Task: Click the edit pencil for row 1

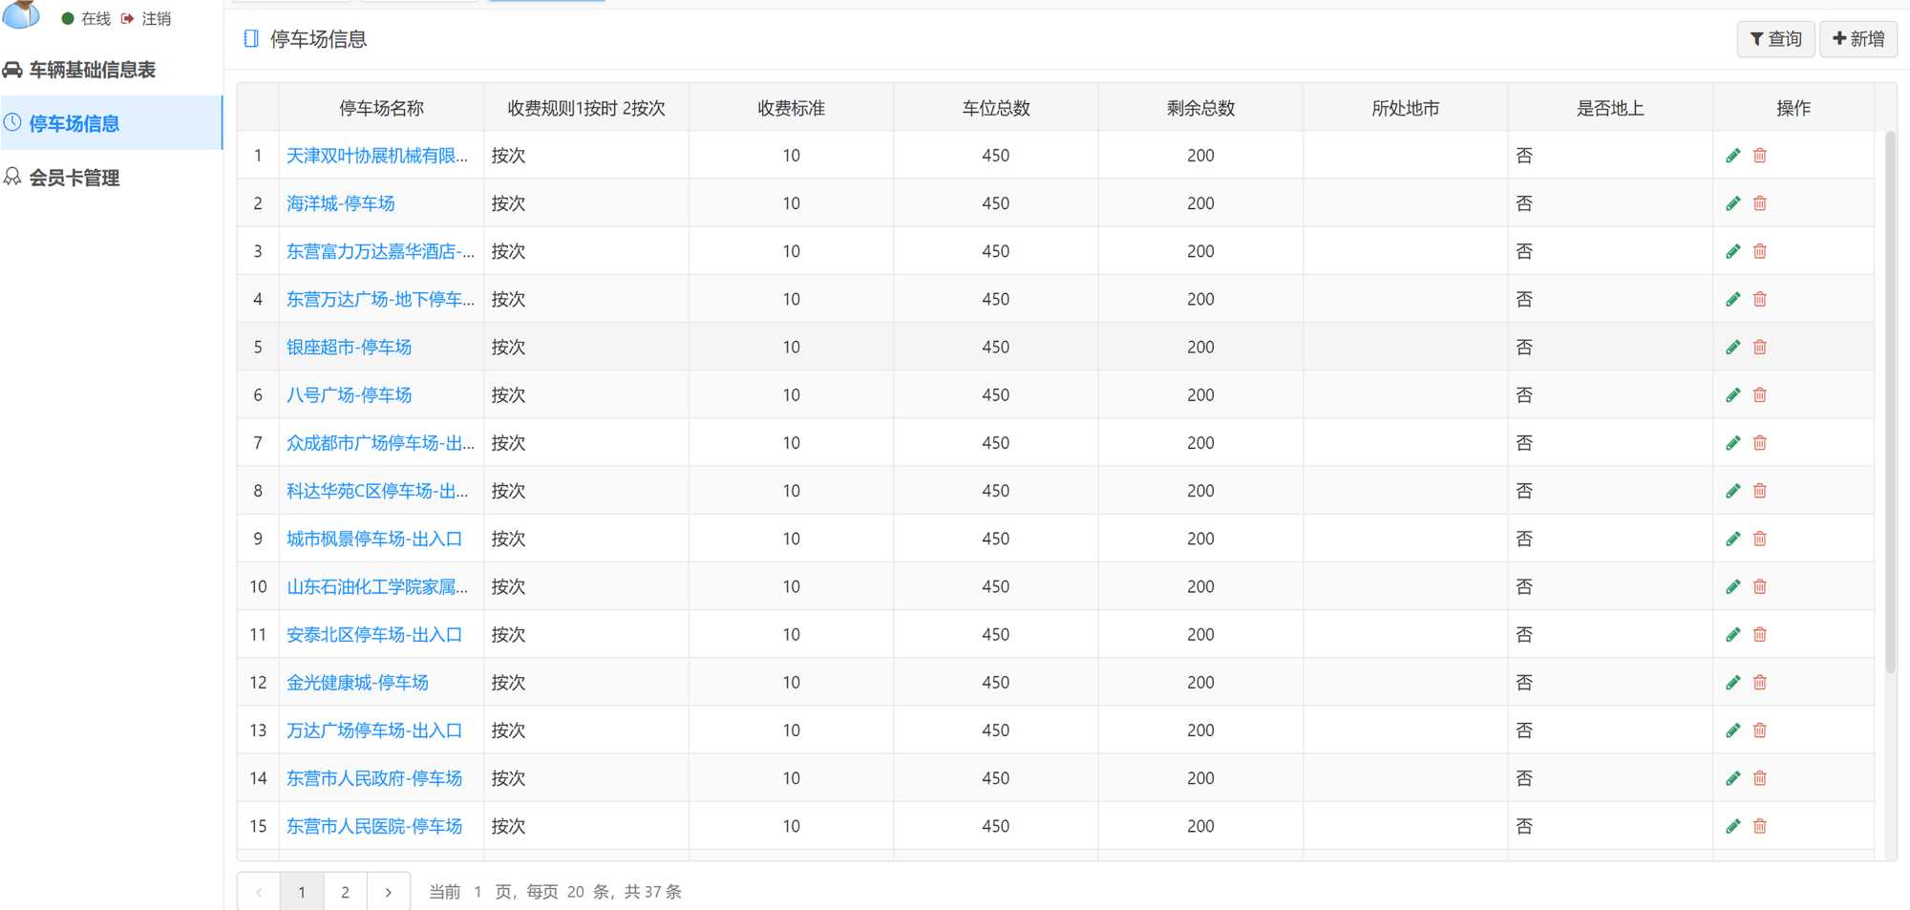Action: [1732, 156]
